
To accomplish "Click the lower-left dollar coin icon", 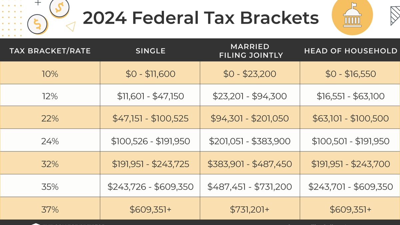I will pyautogui.click(x=38, y=24).
